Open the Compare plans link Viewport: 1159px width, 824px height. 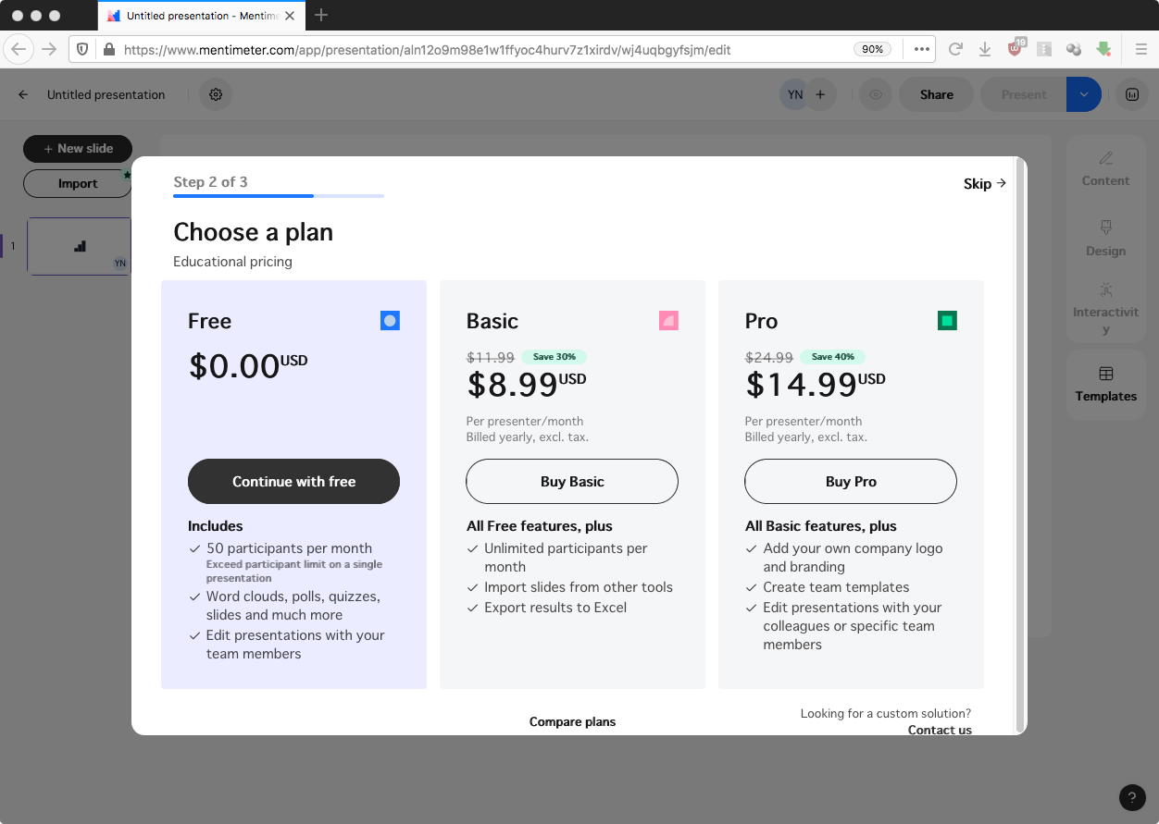pos(572,721)
